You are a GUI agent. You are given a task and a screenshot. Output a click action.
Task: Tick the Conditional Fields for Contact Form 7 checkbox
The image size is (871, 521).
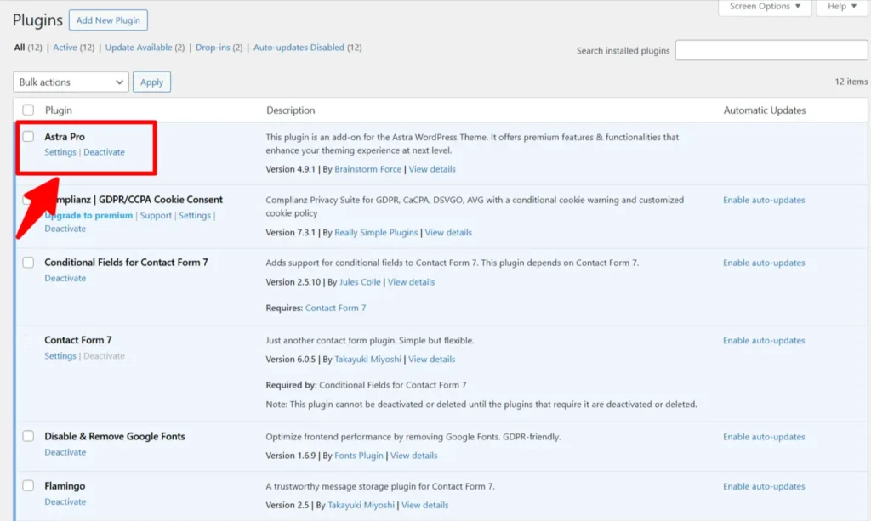(x=29, y=263)
